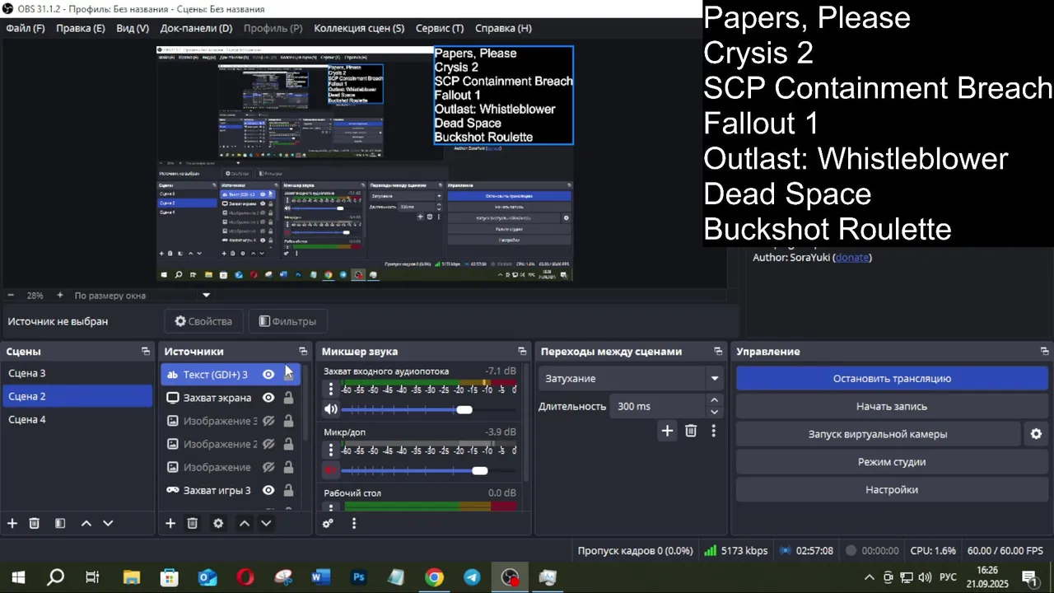Screen dimensions: 1054x593
Task: Increase transition duration with up arrow
Action: click(x=714, y=400)
